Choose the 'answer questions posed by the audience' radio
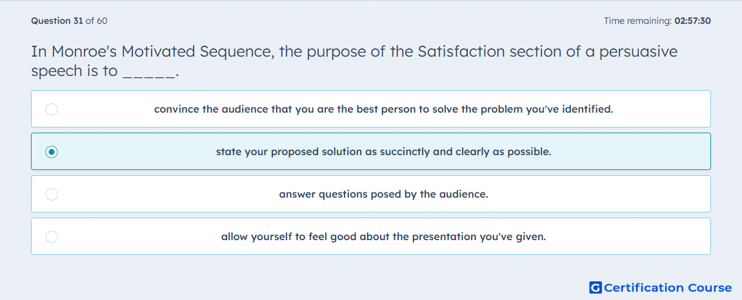 pos(52,194)
